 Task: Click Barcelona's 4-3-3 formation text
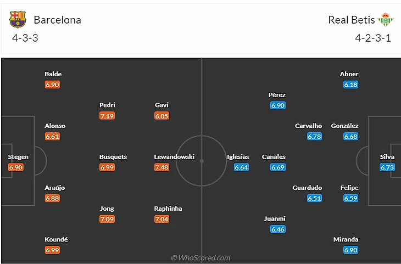[x=25, y=39]
